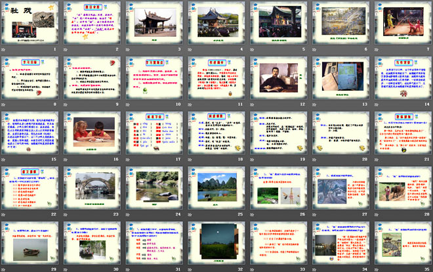Click the animation star icon under slide 7
433x272 pixels.
[x=377, y=50]
